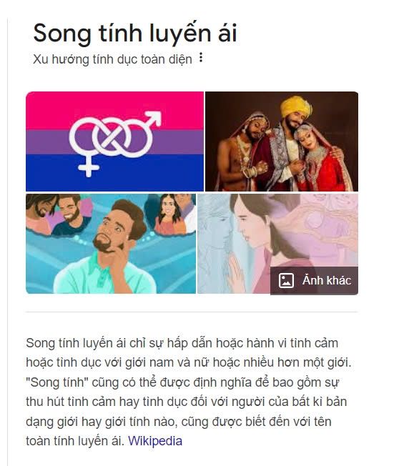This screenshot has width=404, height=466.
Task: Click the picture icon in Ảnh khác
Action: coord(286,280)
